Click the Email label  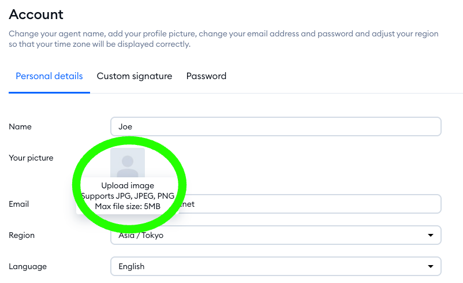pyautogui.click(x=19, y=204)
